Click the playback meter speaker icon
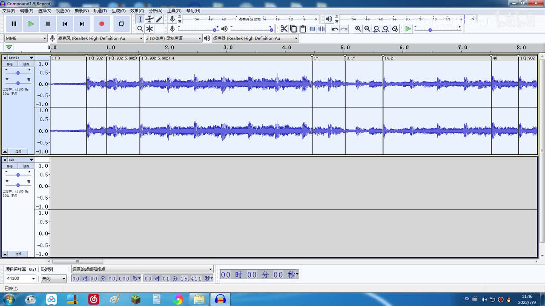 tap(329, 19)
